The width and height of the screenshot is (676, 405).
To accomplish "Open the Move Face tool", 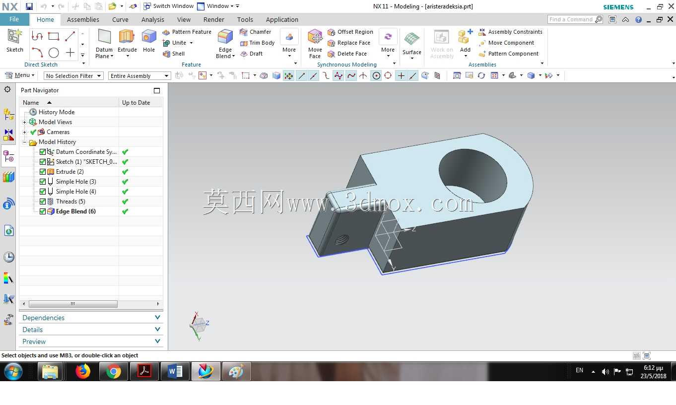I will pos(315,44).
